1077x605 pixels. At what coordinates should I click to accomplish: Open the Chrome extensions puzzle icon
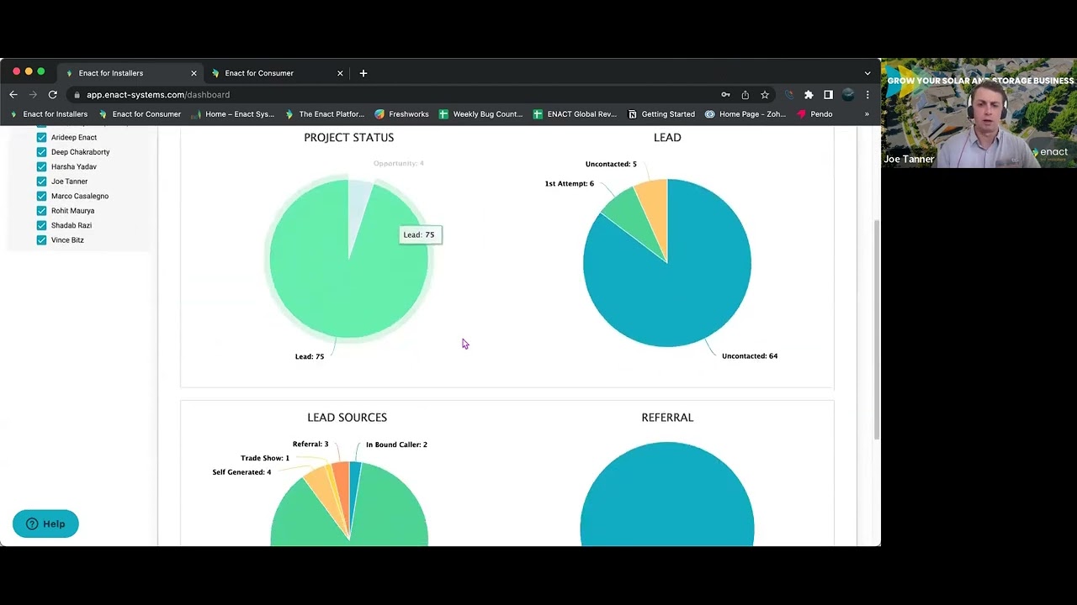click(809, 95)
